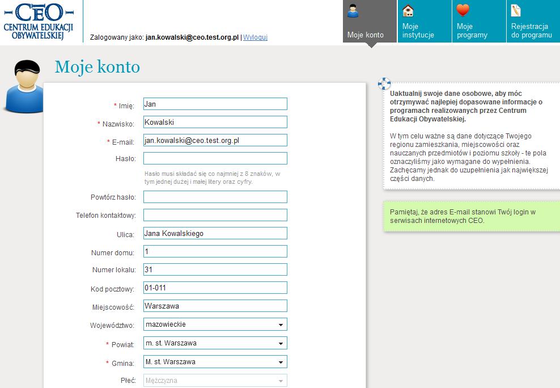Click the Kod pocztowy input field
This screenshot has width=560, height=388.
coord(215,288)
